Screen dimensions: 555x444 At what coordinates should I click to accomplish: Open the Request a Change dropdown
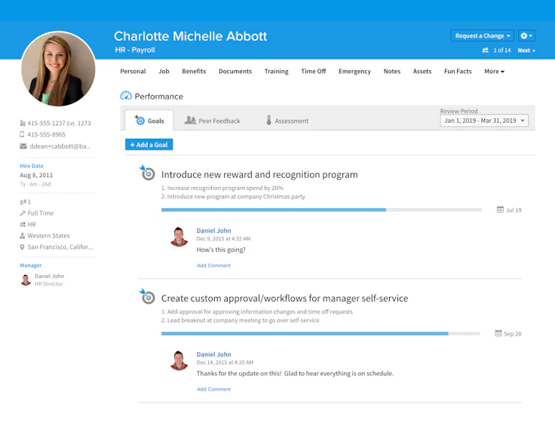point(482,35)
